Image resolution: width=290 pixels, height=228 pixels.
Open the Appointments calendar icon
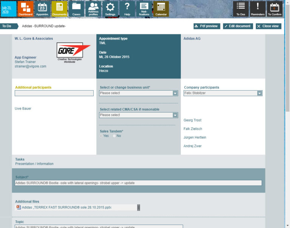[42, 9]
